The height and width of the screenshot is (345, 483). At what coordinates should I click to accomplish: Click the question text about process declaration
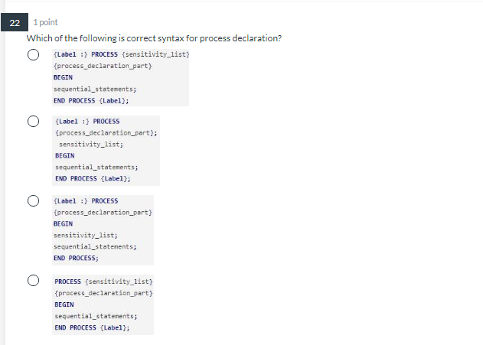[x=154, y=38]
